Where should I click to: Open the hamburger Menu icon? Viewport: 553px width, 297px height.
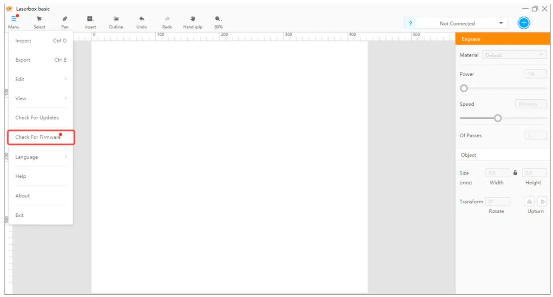tap(14, 19)
